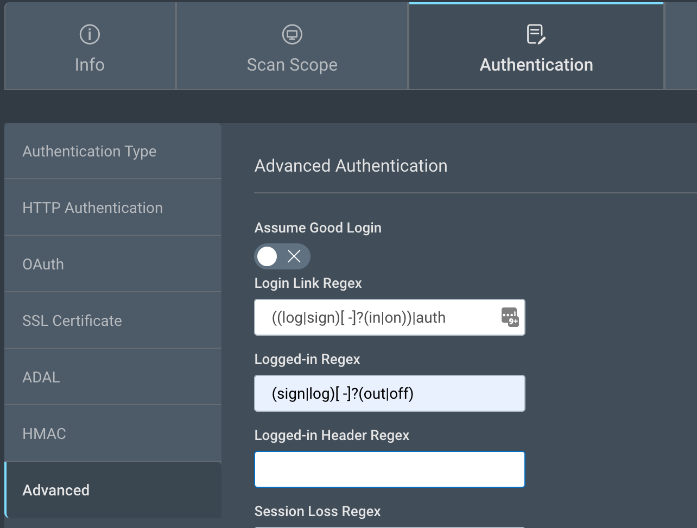Go to HTTP Authentication settings
Image resolution: width=697 pixels, height=528 pixels.
click(92, 208)
